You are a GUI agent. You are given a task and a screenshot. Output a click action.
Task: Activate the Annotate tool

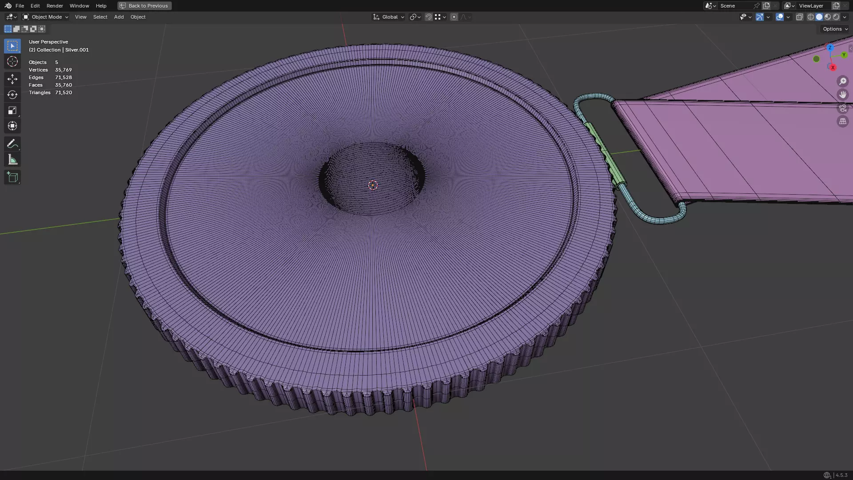tap(12, 144)
